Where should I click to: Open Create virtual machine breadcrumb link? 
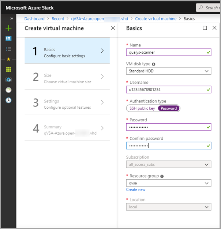(x=156, y=19)
